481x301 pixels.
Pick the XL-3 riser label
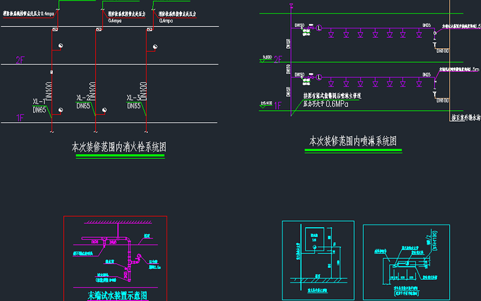(133, 98)
